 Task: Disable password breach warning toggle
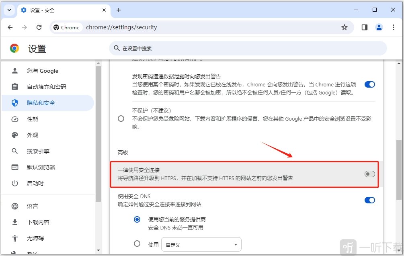[x=369, y=84]
